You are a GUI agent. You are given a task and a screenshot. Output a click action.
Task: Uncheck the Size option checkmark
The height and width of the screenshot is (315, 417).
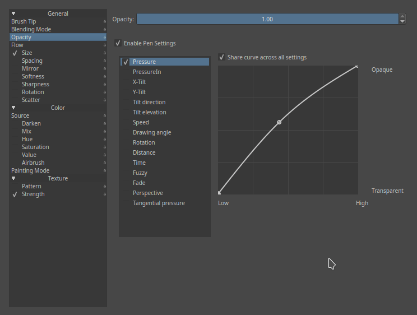[x=15, y=53]
